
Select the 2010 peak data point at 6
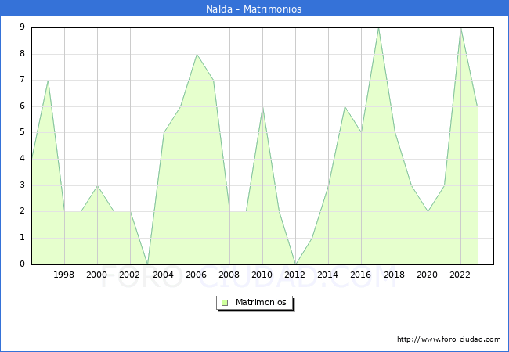click(x=262, y=106)
